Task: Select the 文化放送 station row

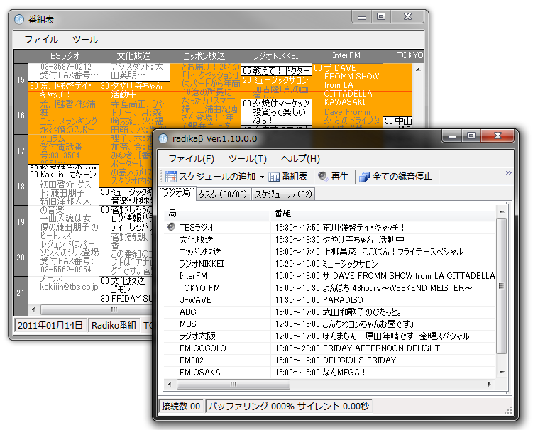Action: click(330, 239)
